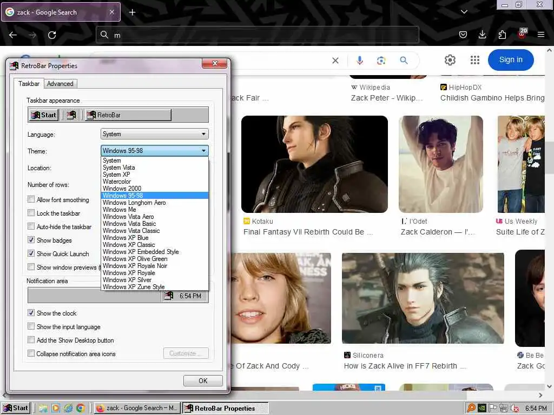Screen dimensions: 554x415
Task: Open the file explorer quick launch icon
Action: click(43, 409)
